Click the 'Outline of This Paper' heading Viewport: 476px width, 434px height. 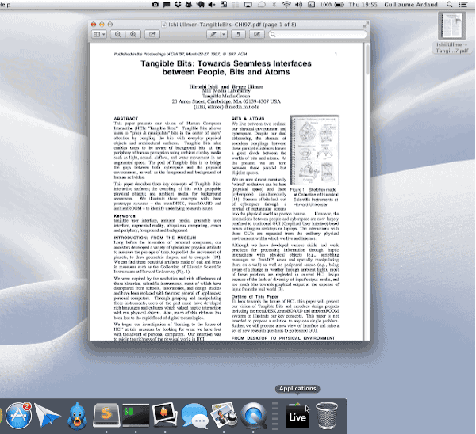click(255, 297)
